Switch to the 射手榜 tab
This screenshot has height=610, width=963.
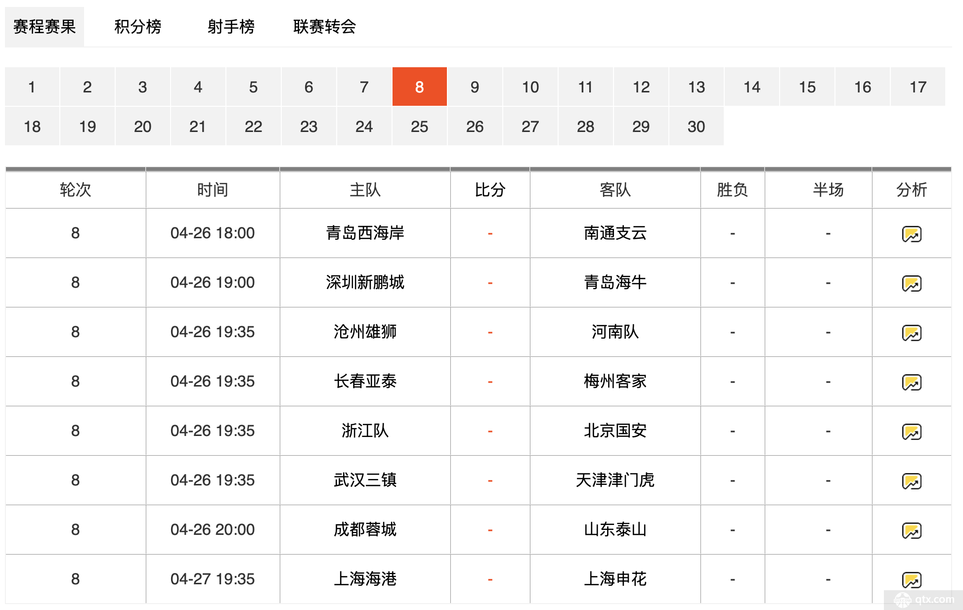(231, 27)
